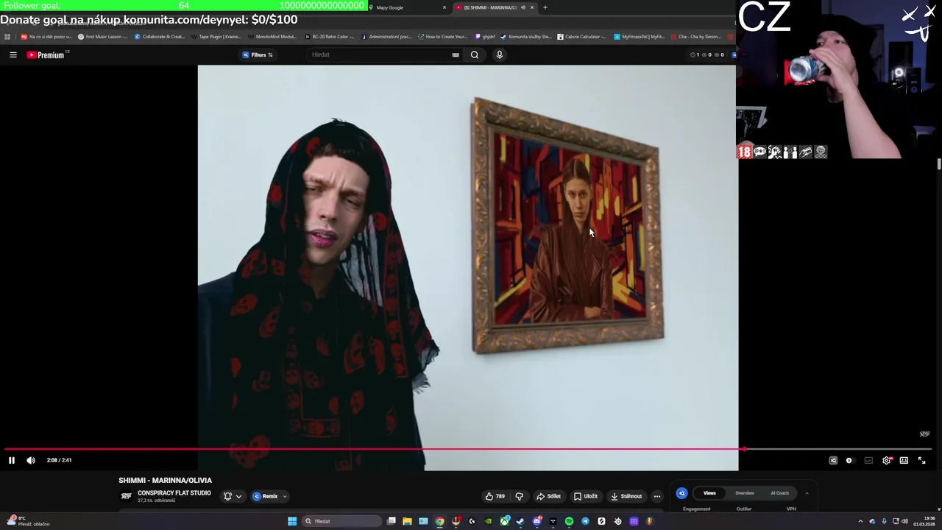Save the video with the Uložit button
This screenshot has width=942, height=530.
point(586,496)
